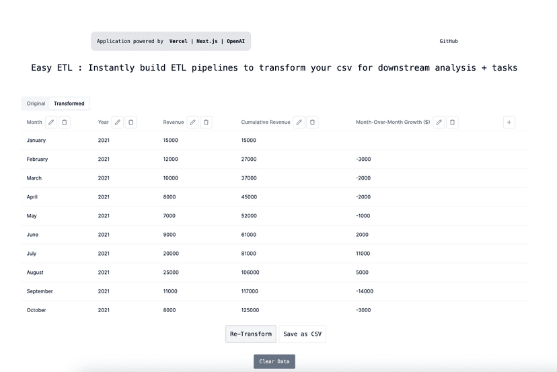Select the July row month cell
The image size is (557, 372).
click(32, 254)
